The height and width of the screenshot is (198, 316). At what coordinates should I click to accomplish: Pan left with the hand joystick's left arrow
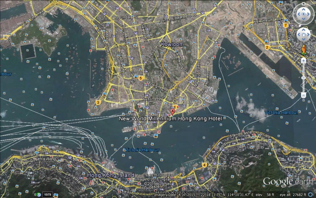pos(299,35)
